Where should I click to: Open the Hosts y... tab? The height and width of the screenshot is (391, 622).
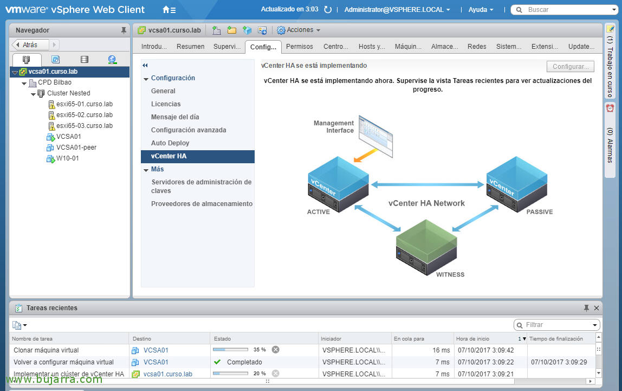(x=372, y=47)
